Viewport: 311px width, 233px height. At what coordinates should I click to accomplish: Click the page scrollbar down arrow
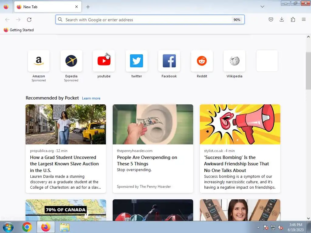tap(308, 218)
